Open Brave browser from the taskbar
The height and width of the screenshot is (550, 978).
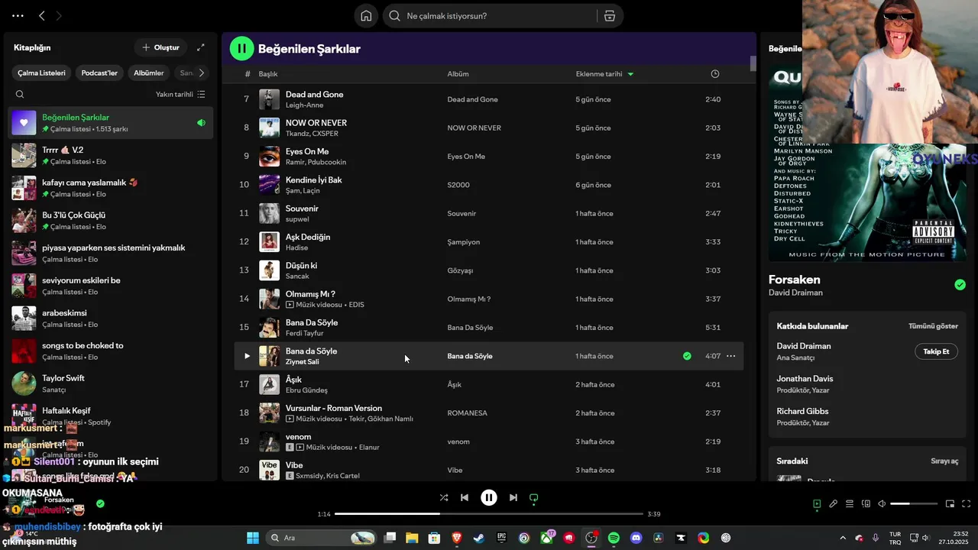tap(457, 538)
